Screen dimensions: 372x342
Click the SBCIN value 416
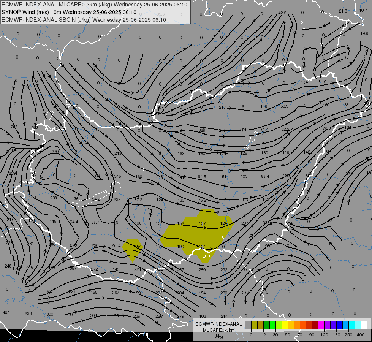point(30,267)
